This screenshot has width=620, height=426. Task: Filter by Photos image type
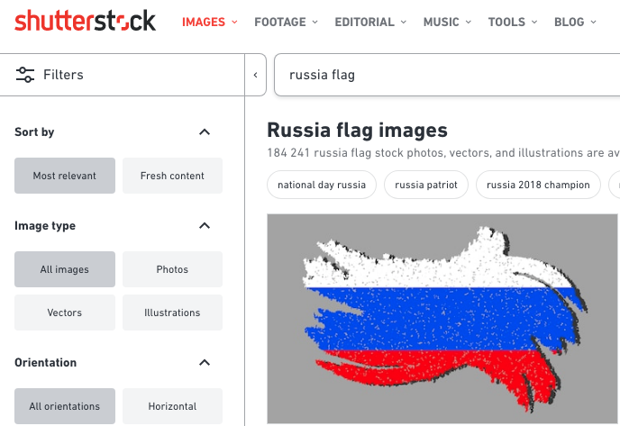pos(172,269)
